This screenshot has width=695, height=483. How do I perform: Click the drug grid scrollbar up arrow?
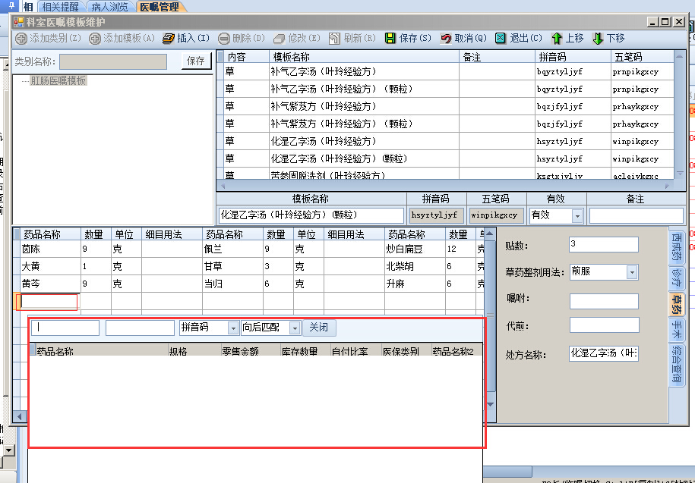pyautogui.click(x=490, y=234)
